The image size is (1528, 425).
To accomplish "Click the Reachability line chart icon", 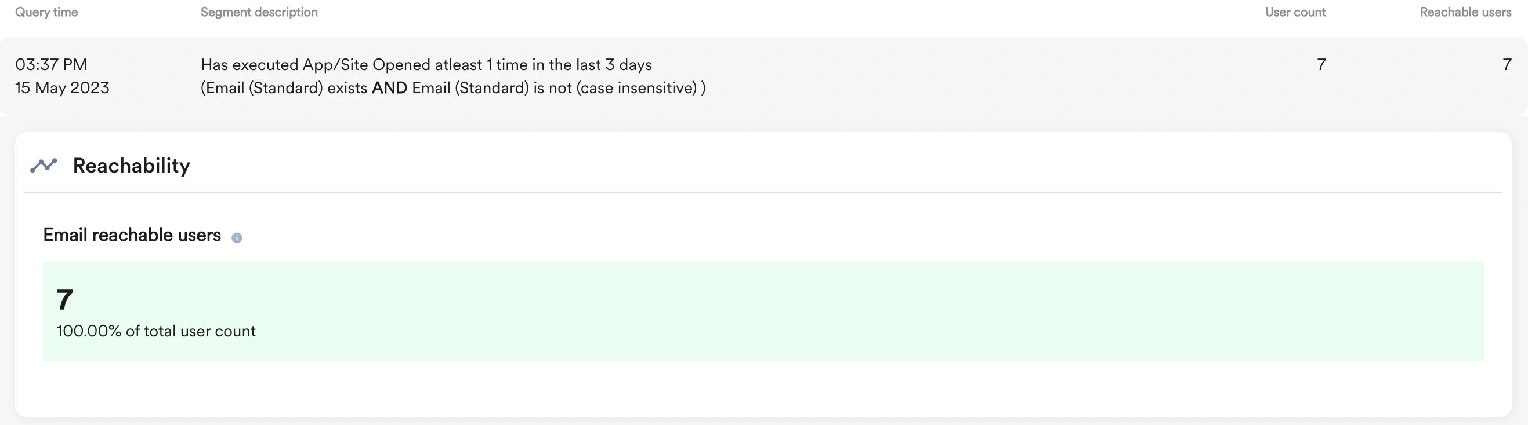I will pyautogui.click(x=44, y=166).
